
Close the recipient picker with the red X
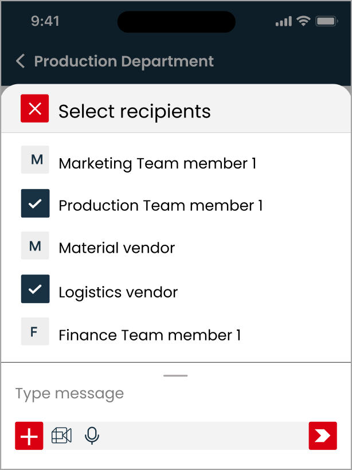coord(34,109)
